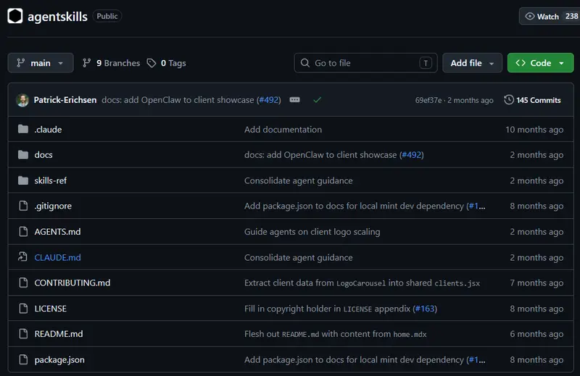The width and height of the screenshot is (580, 376).
Task: Focus the Go to file search field
Action: [x=365, y=63]
